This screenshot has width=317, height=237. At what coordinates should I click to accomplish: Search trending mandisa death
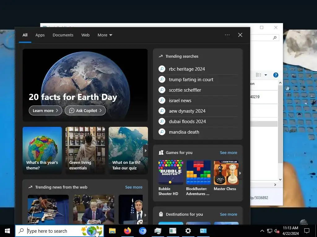pyautogui.click(x=198, y=132)
